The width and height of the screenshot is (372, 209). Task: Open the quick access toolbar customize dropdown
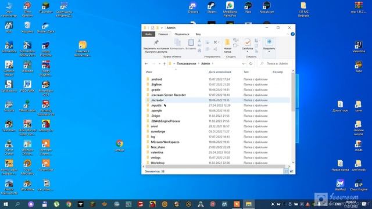tap(162, 28)
